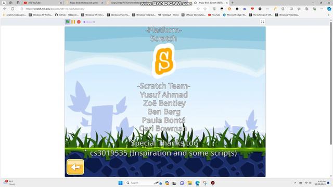Screen dimensions: 333x187
Task: Open the scratch.mit.edu bookmark
Action: pos(14,15)
